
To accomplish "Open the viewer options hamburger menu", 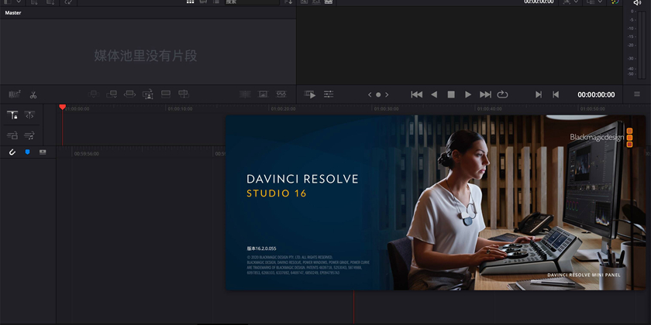I will click(x=637, y=94).
